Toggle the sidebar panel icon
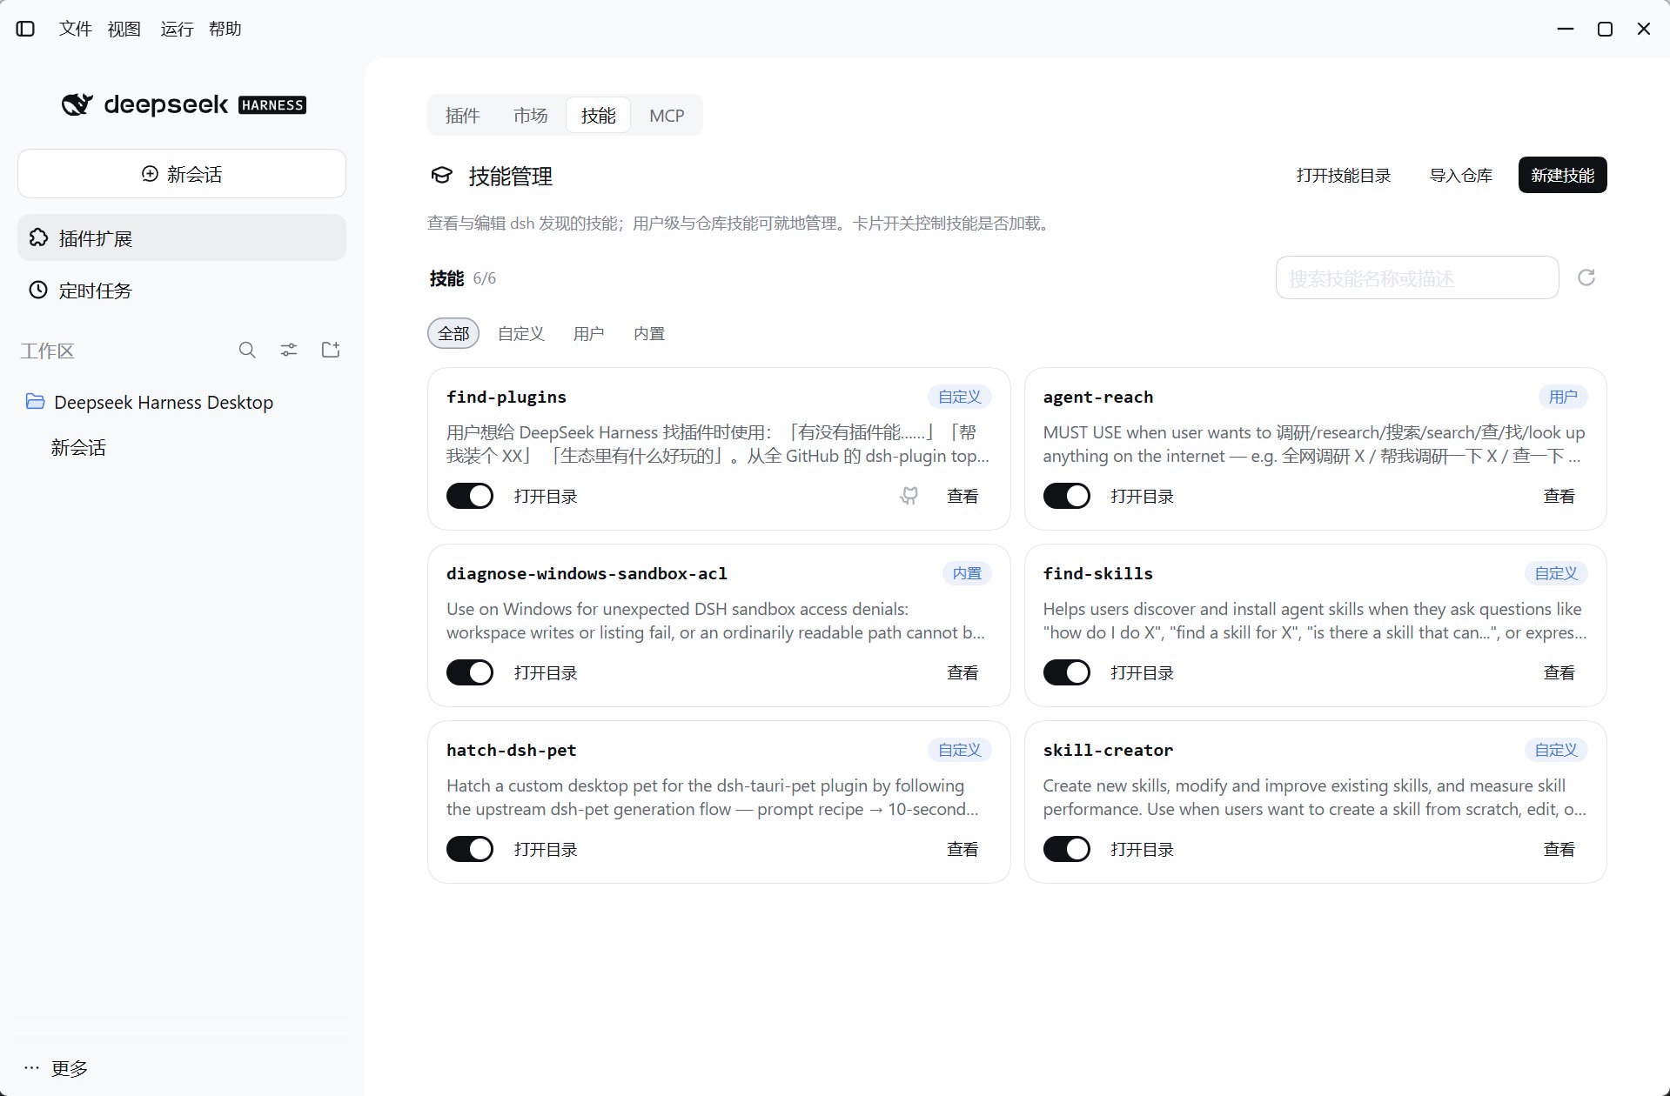The width and height of the screenshot is (1670, 1096). click(25, 29)
